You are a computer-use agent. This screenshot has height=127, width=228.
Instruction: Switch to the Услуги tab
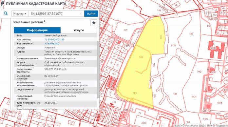(79, 30)
